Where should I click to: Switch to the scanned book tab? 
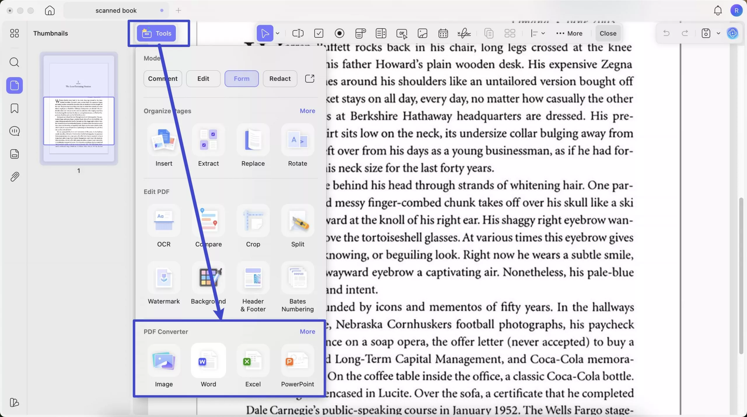(x=116, y=11)
